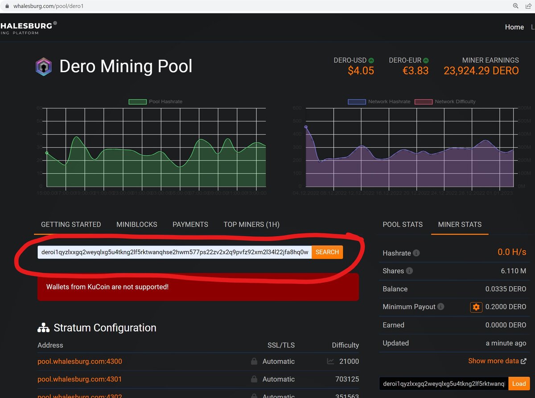Click the 0.0000 DERO earned value
The width and height of the screenshot is (535, 398).
(506, 325)
